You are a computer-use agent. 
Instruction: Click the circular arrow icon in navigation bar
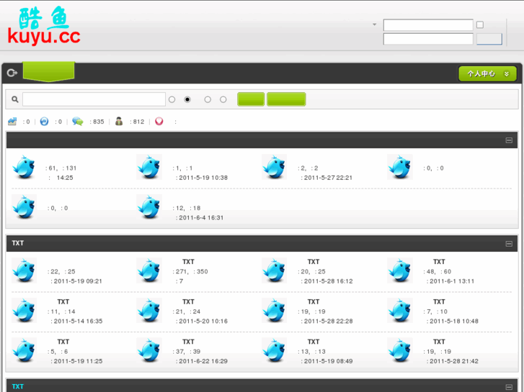(12, 73)
